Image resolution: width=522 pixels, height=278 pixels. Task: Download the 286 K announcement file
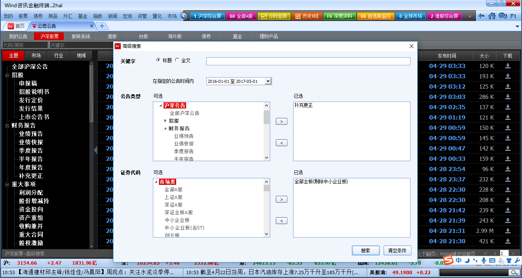(x=508, y=97)
